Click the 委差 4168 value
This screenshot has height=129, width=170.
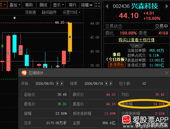coord(163,33)
